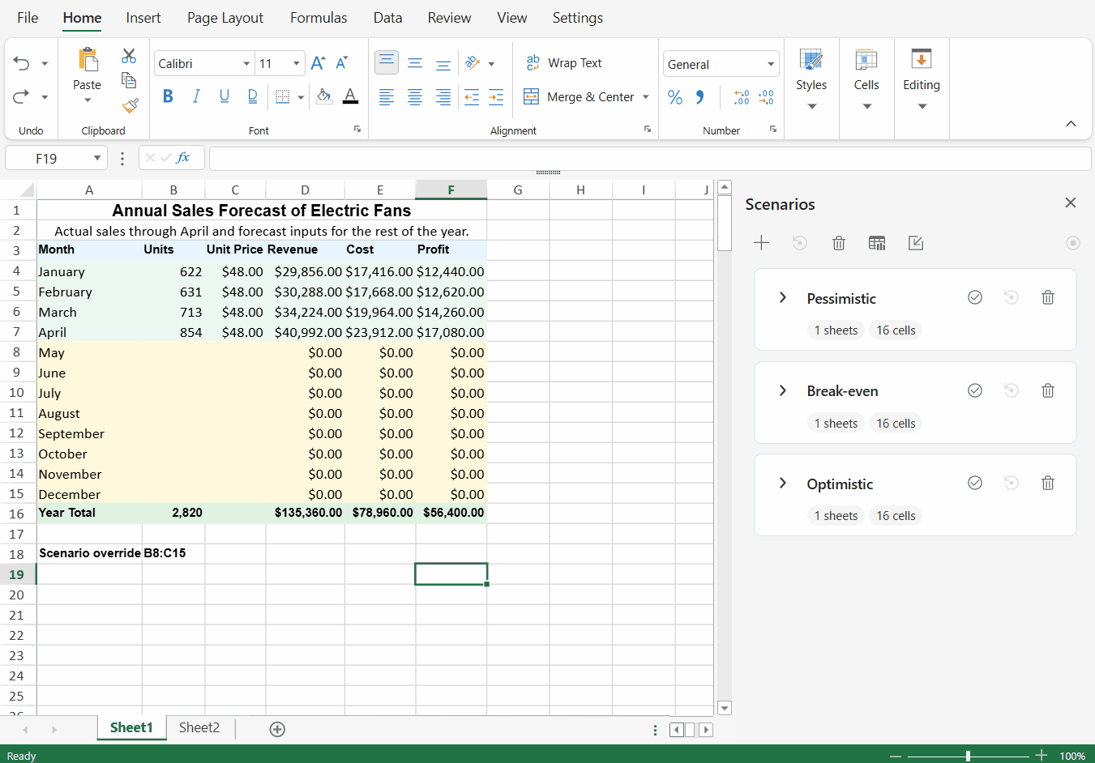The height and width of the screenshot is (763, 1095).
Task: Click the Decrease Indent icon
Action: (x=472, y=97)
